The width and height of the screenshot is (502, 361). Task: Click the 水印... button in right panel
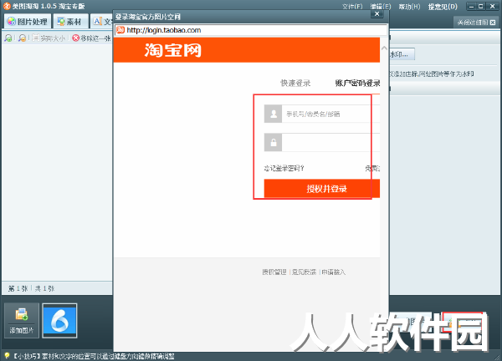[x=402, y=54]
